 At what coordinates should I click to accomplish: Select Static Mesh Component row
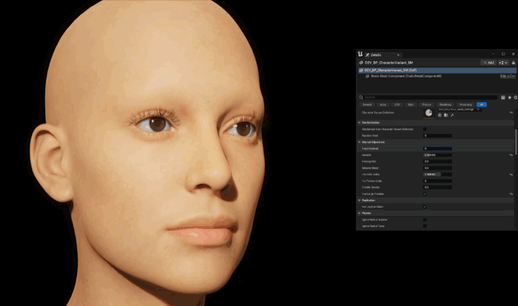[437, 76]
